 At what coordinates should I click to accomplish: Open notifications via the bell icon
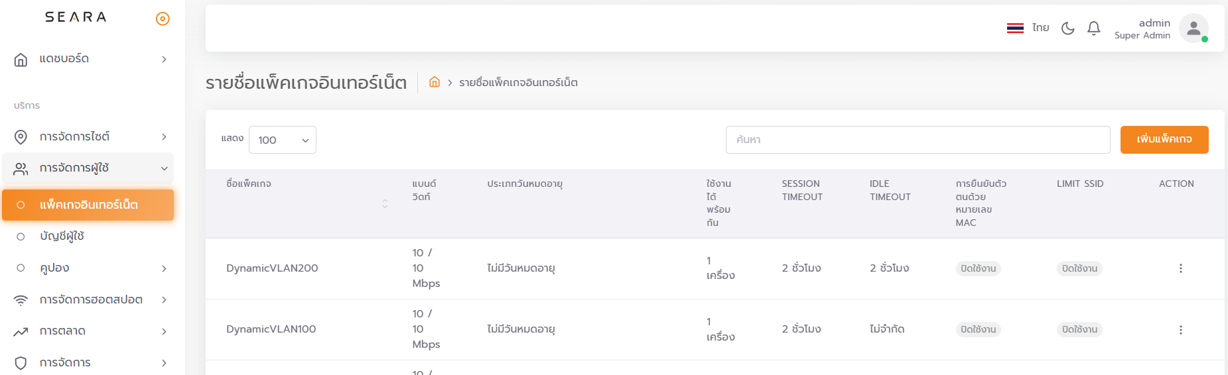tap(1093, 28)
